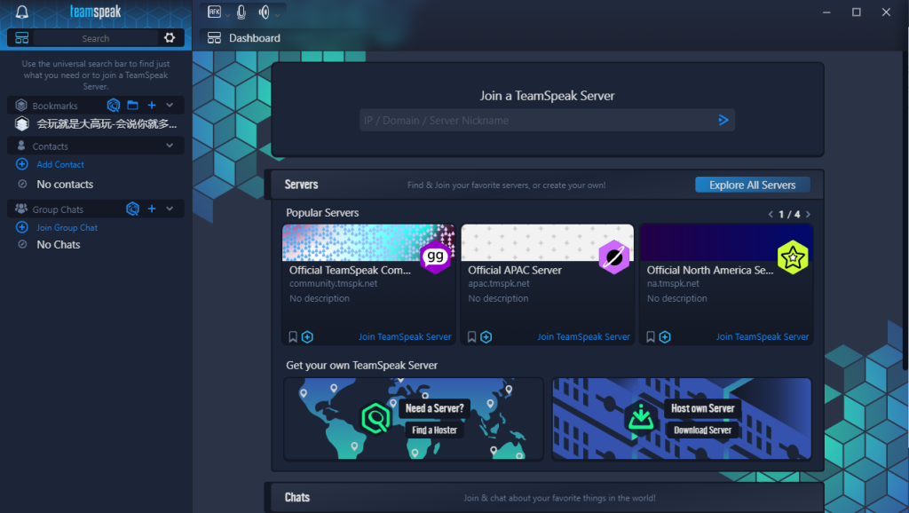Viewport: 909px width, 513px height.
Task: Collapse the Contacts section
Action: (x=170, y=146)
